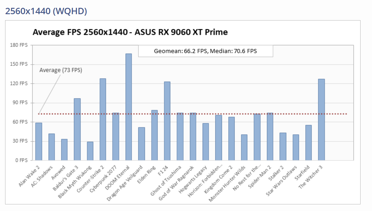The image size is (372, 211).
Task: Select the AC: Shadows bar
Action: [x=52, y=147]
